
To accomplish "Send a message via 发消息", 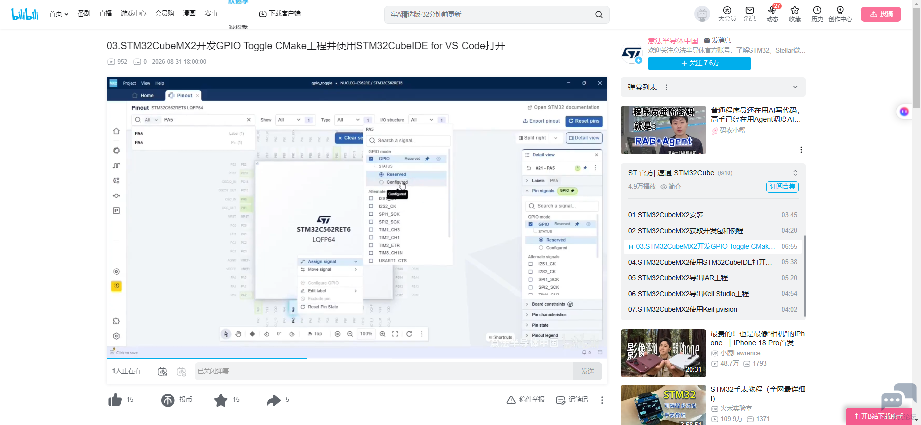I will 717,40.
